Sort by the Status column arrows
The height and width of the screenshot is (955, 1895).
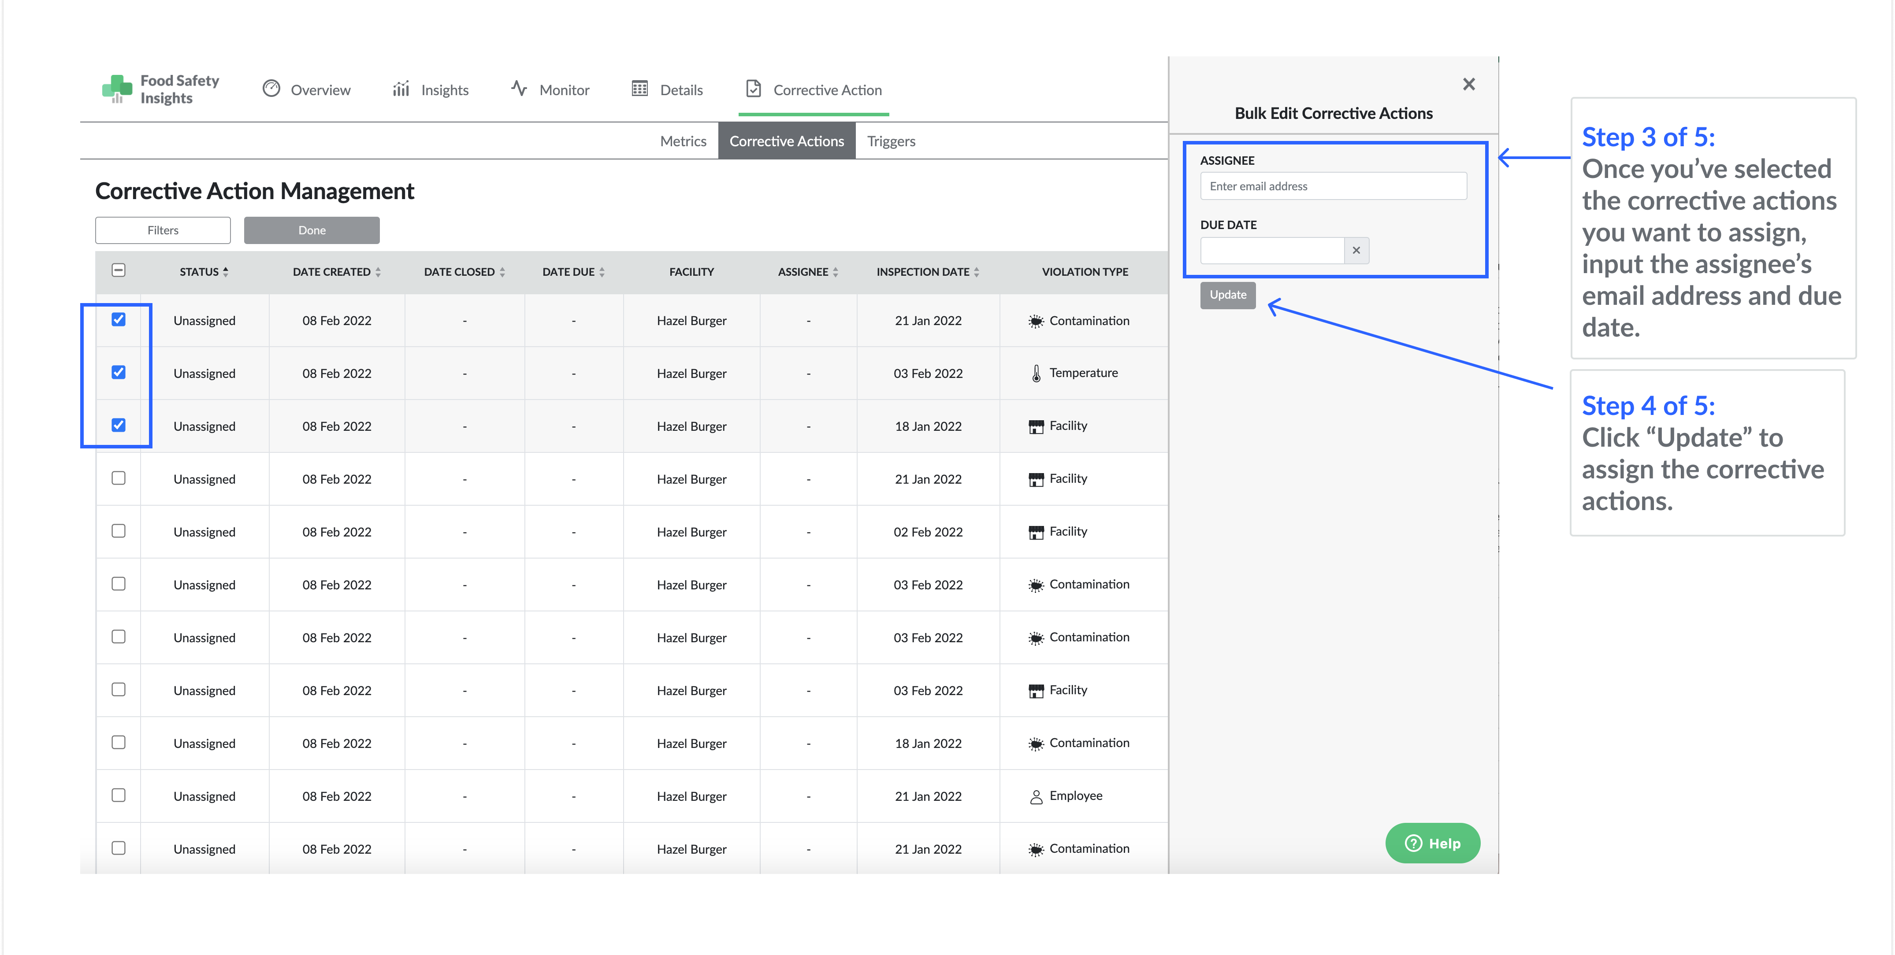pyautogui.click(x=226, y=272)
